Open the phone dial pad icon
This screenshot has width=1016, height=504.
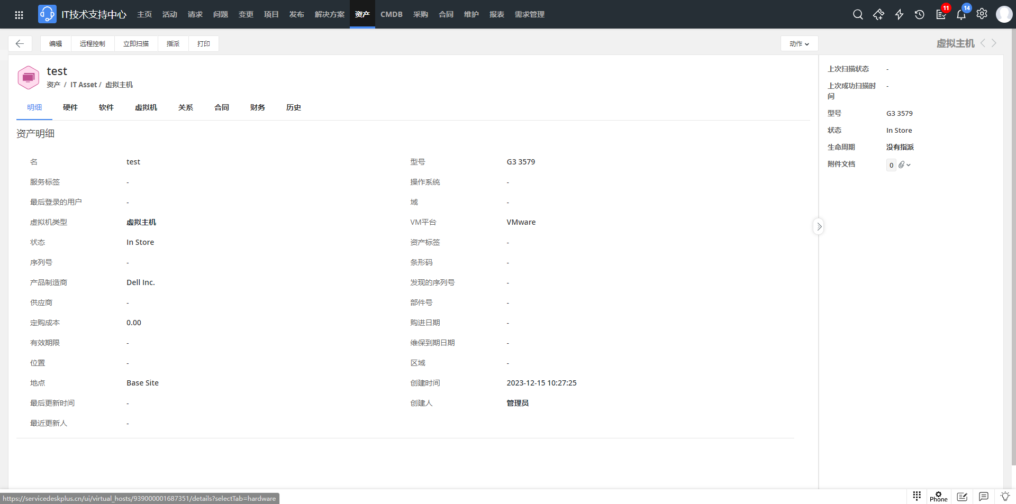[917, 496]
